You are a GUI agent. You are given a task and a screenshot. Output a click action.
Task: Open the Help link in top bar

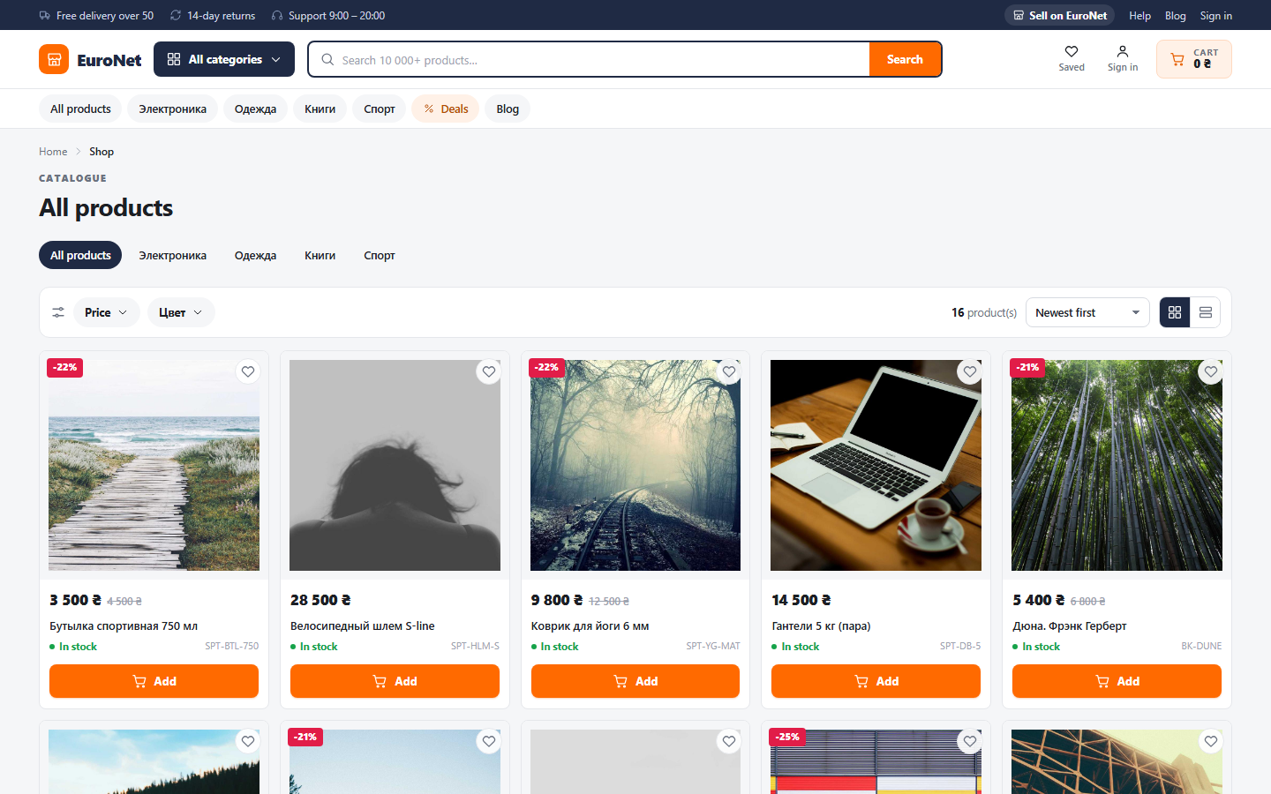[1139, 15]
